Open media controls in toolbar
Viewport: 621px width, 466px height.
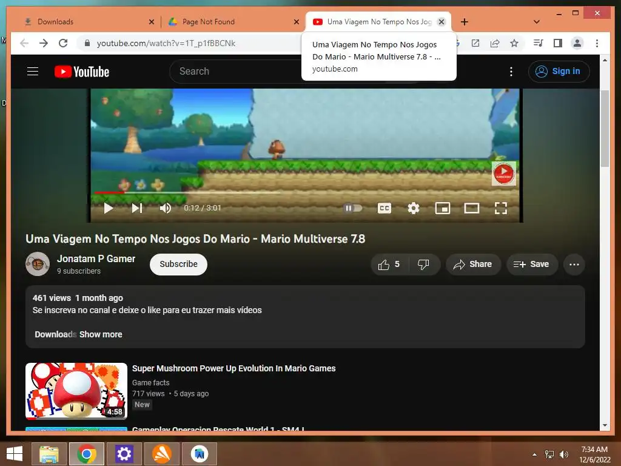539,43
